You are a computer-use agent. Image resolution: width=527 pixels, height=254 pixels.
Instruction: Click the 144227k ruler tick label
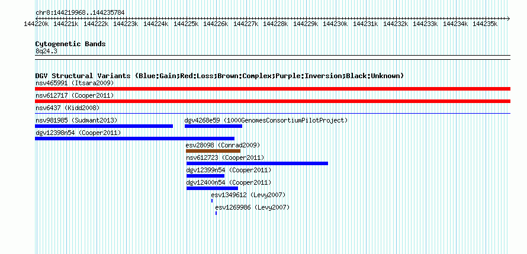tap(246, 24)
